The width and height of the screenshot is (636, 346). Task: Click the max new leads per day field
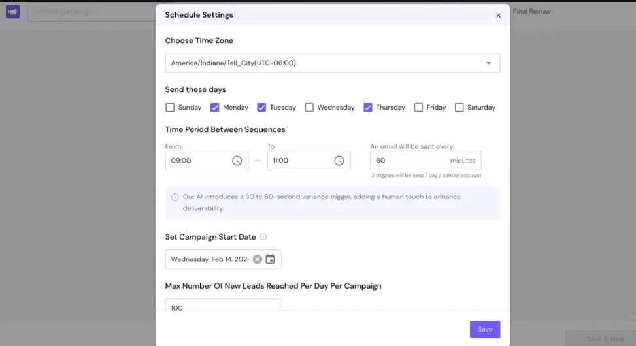pos(223,307)
